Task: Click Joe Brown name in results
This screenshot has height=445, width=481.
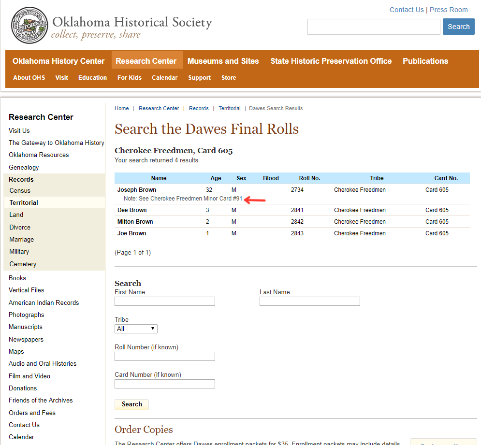Action: coord(131,233)
